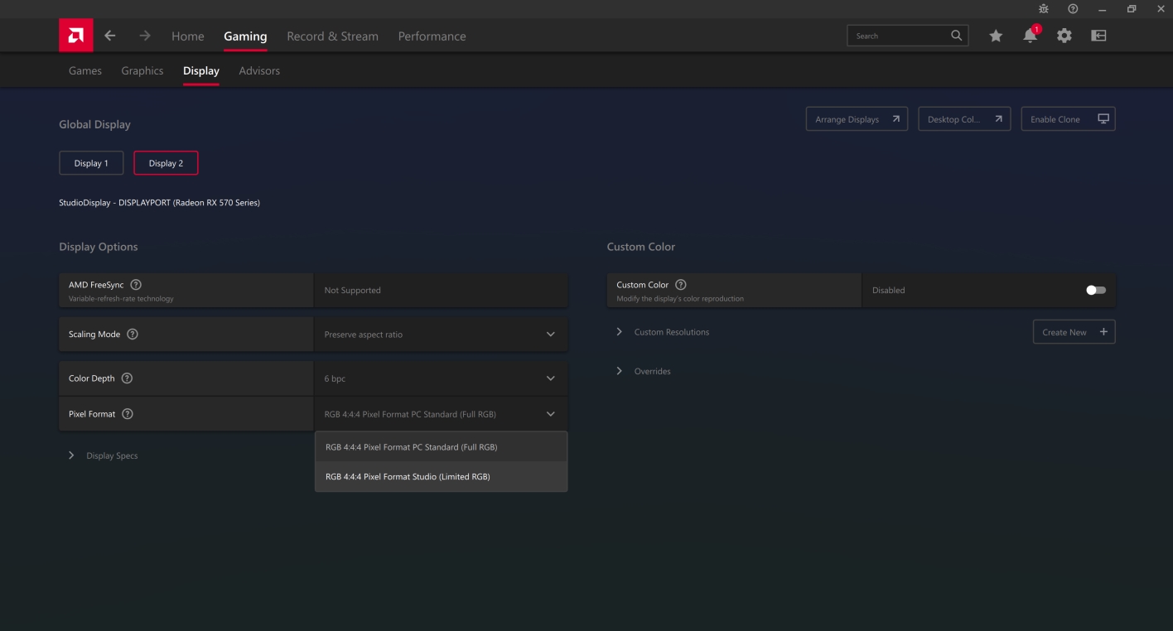The height and width of the screenshot is (631, 1173).
Task: Open the Record & Stream tab
Action: 332,36
